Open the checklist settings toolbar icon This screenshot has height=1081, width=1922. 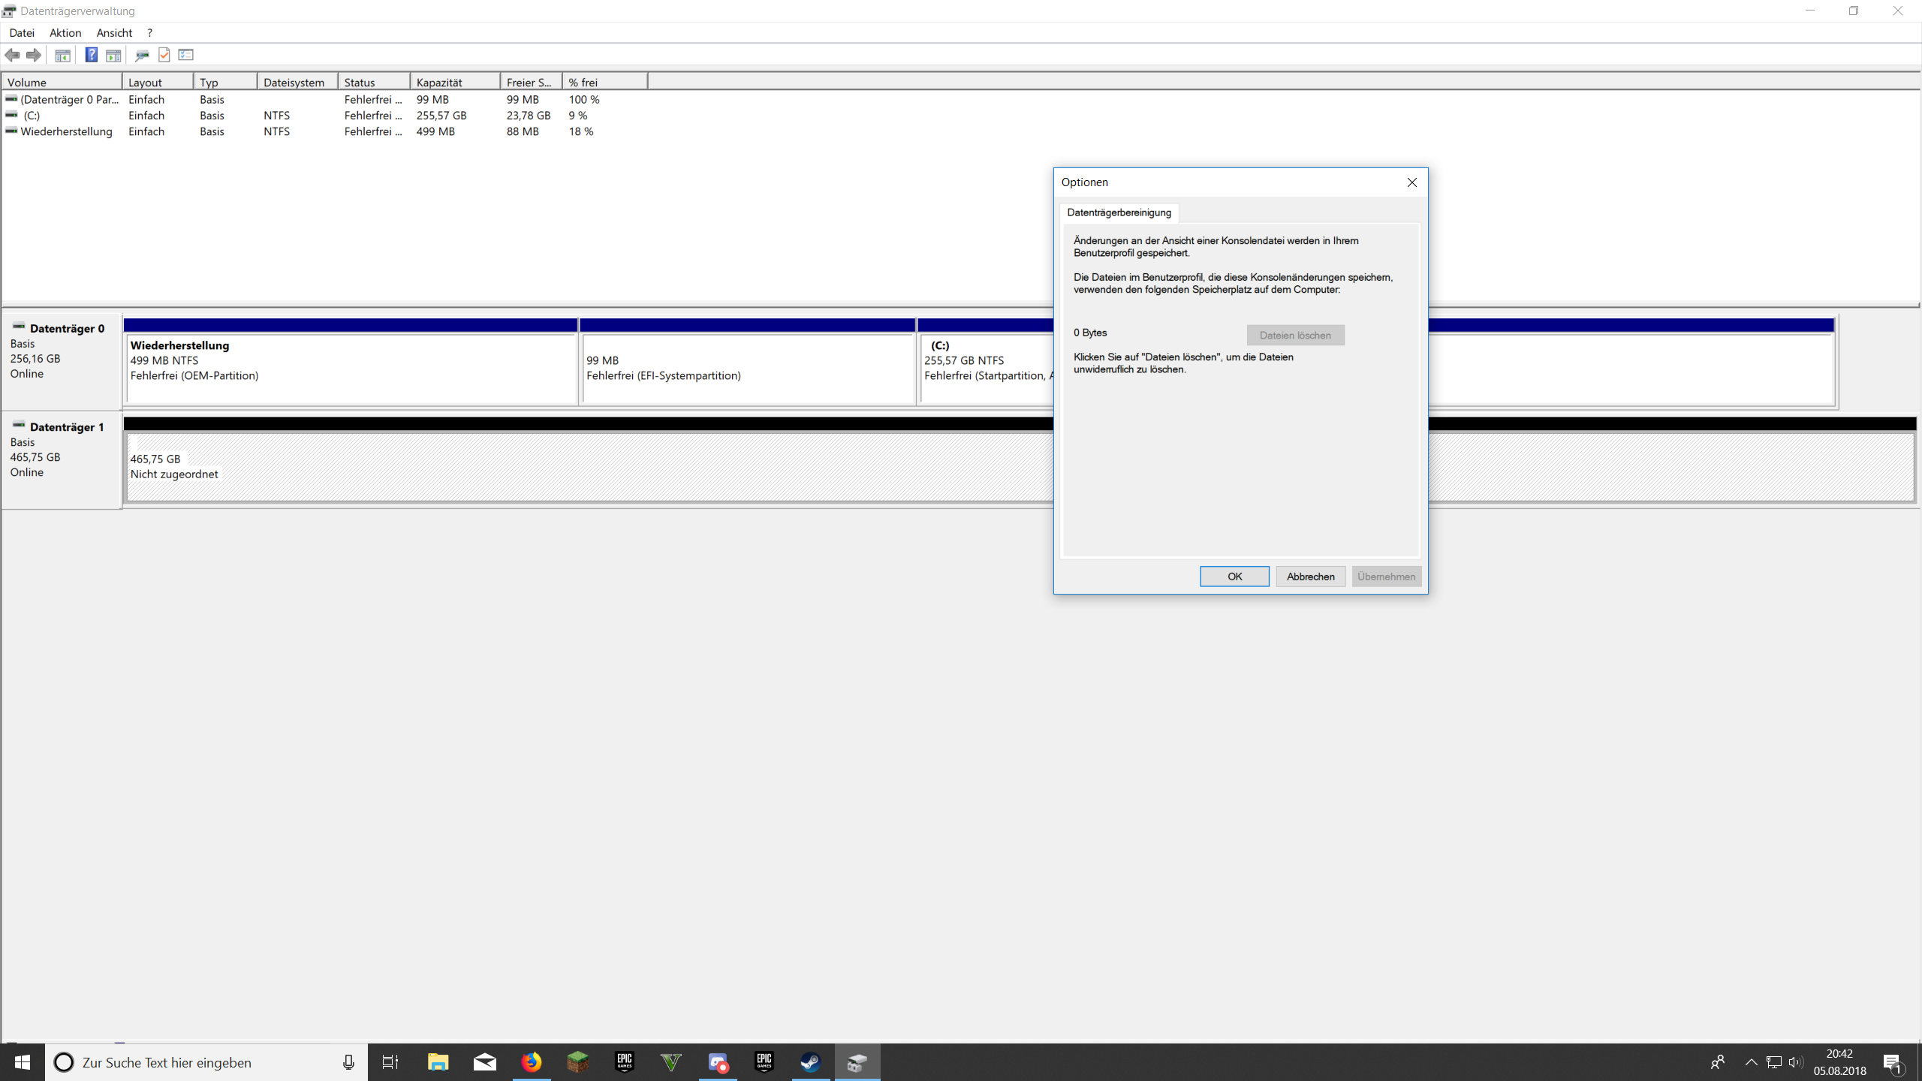click(186, 55)
